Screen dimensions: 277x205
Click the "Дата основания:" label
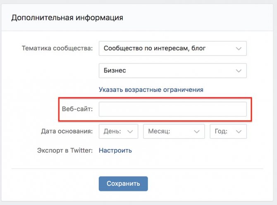[x=67, y=131]
